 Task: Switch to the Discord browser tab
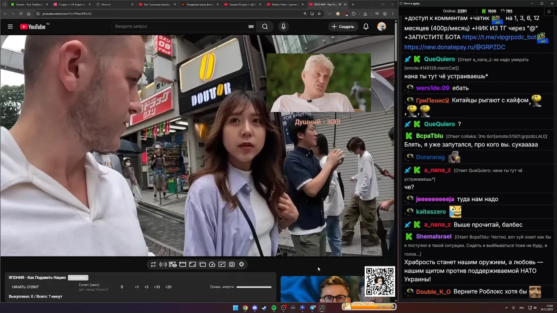pos(114,4)
